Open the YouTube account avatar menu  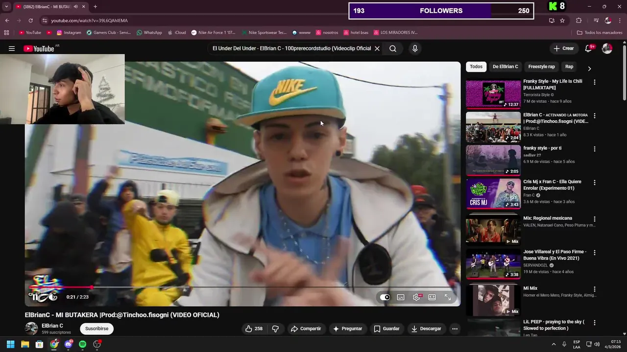coord(607,48)
